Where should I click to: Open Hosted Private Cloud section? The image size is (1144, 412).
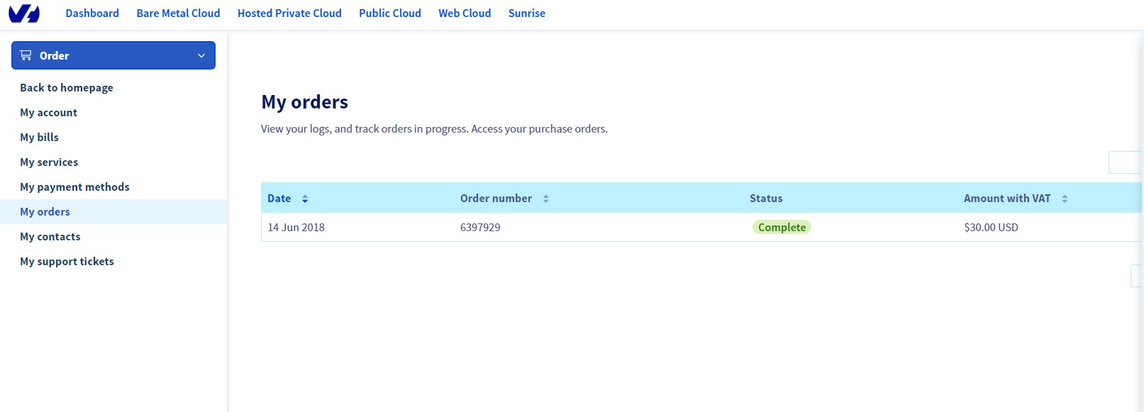(x=289, y=13)
